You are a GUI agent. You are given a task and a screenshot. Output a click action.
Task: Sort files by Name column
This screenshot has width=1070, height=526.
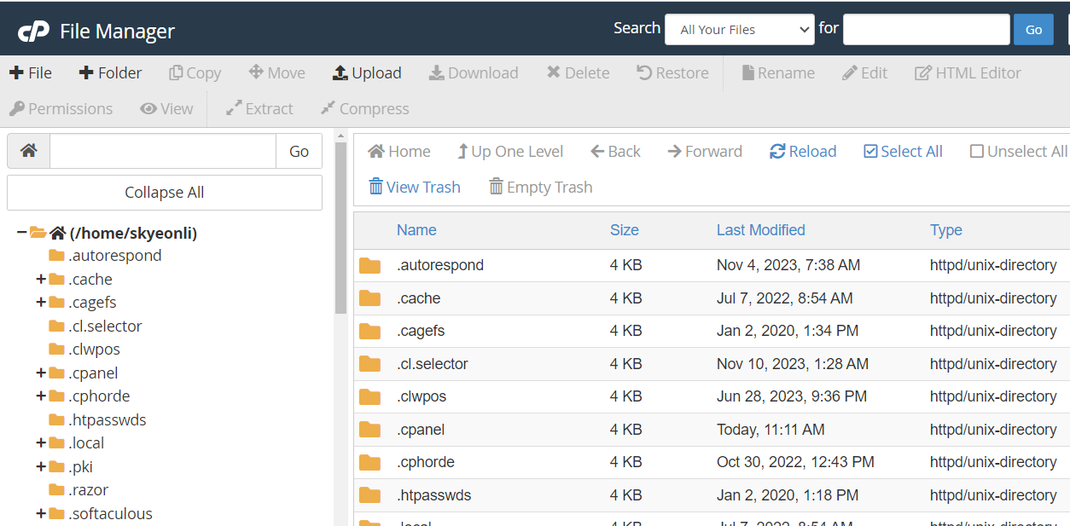tap(416, 230)
